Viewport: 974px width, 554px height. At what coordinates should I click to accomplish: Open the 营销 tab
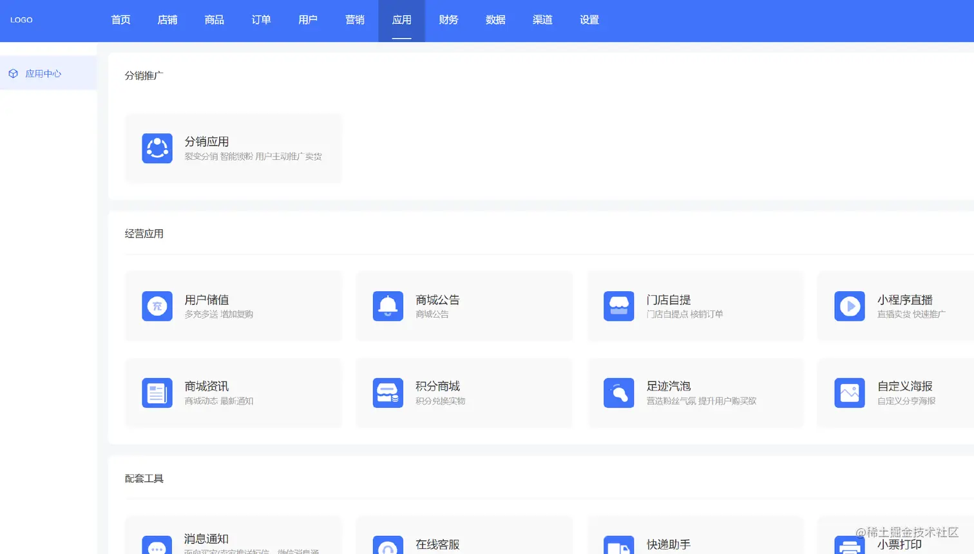click(x=355, y=20)
